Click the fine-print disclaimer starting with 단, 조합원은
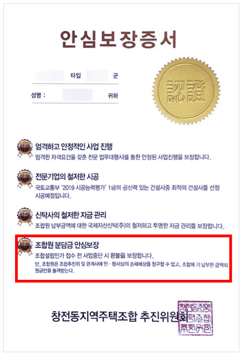Viewport: 243px width, 356px height. (x=131, y=268)
